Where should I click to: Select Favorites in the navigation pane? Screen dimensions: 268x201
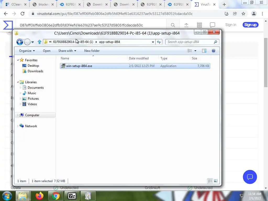coord(31,60)
